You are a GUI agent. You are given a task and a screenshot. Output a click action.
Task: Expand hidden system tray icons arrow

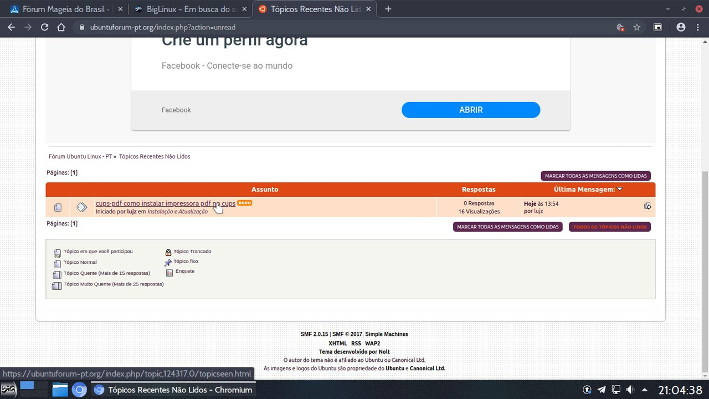(x=645, y=390)
